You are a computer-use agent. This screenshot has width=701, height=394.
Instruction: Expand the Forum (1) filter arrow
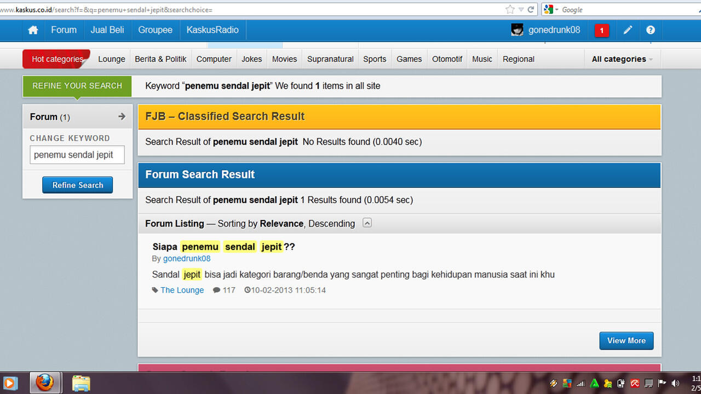coord(122,117)
